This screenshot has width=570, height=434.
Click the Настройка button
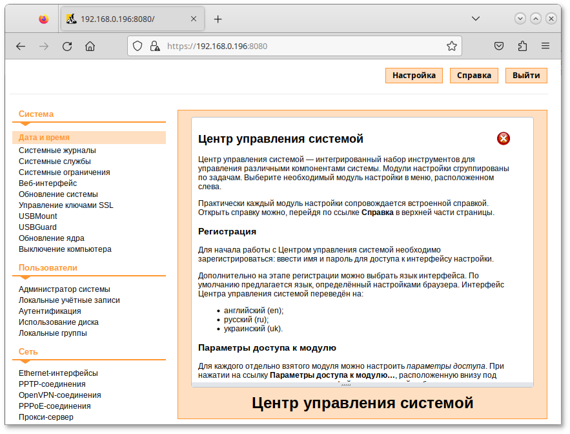tap(413, 76)
